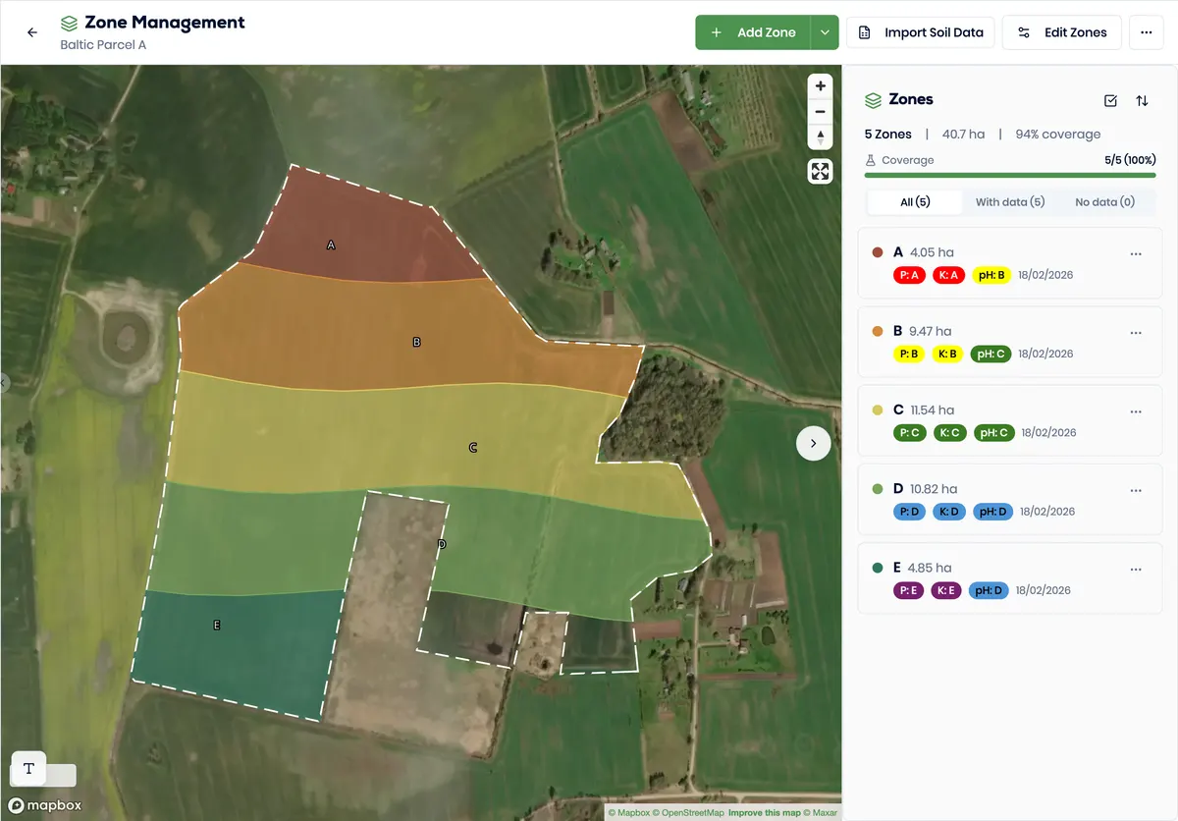The image size is (1178, 821).
Task: Sort zones using the arrows icon
Action: click(x=1142, y=100)
